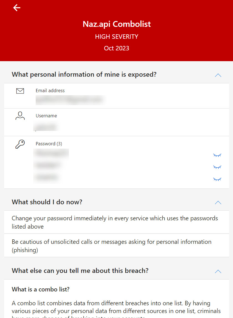The width and height of the screenshot is (233, 318).
Task: Collapse the 'What else can you tell me' chevron
Action: 218,271
